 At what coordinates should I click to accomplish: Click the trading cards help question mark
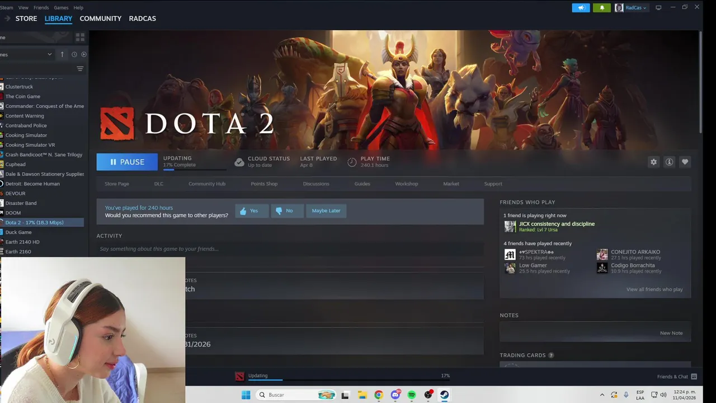(x=551, y=355)
